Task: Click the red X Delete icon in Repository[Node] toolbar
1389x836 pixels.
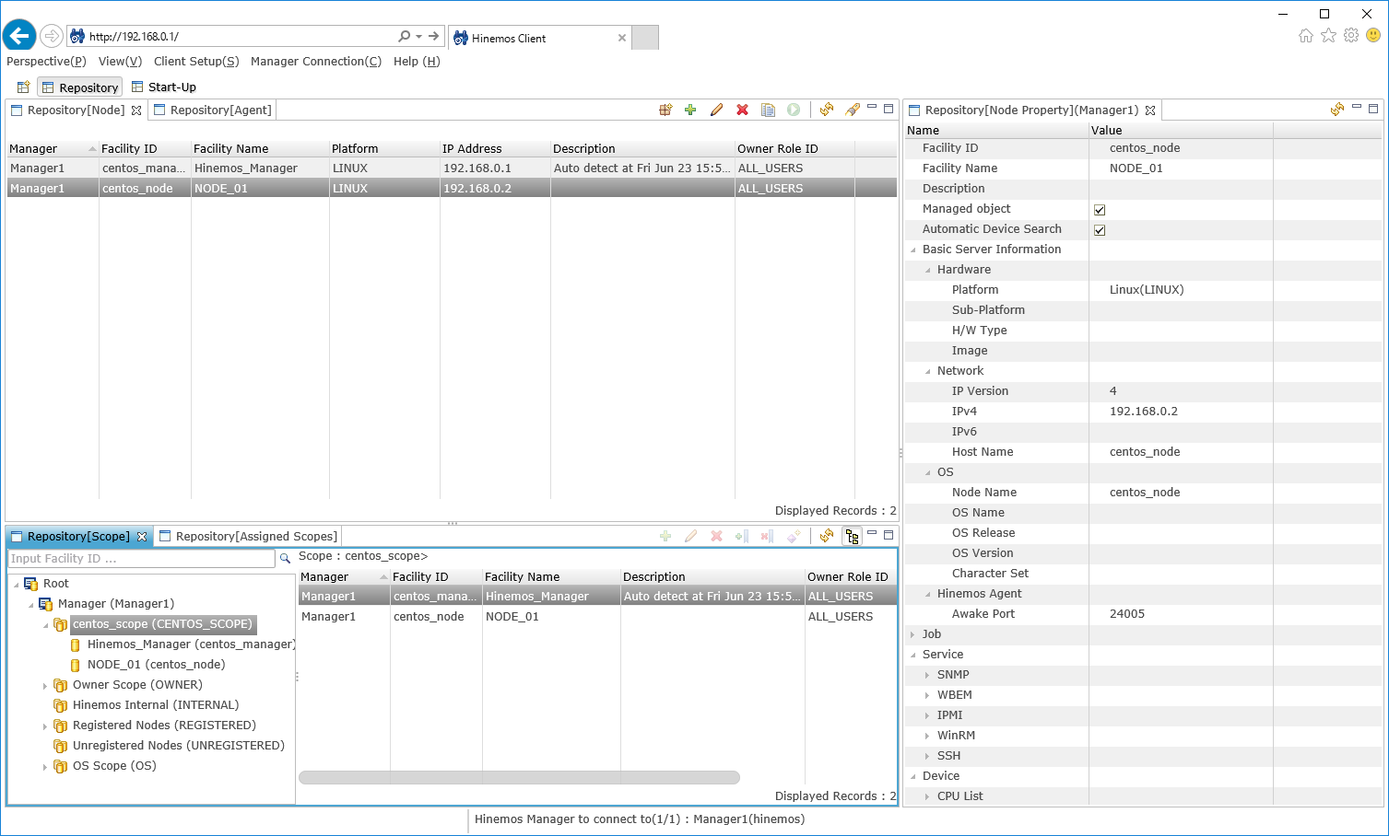Action: (742, 110)
